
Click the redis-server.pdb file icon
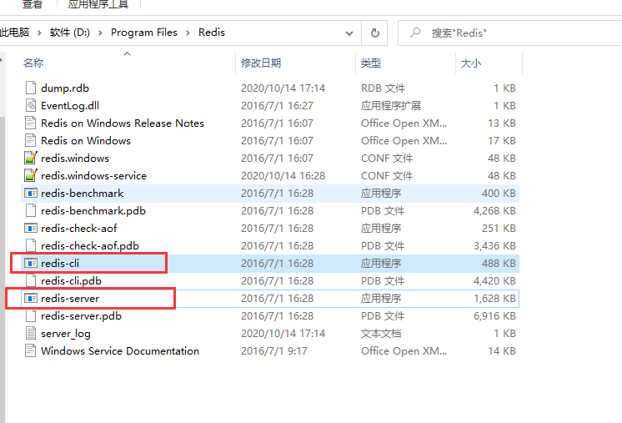(x=31, y=315)
